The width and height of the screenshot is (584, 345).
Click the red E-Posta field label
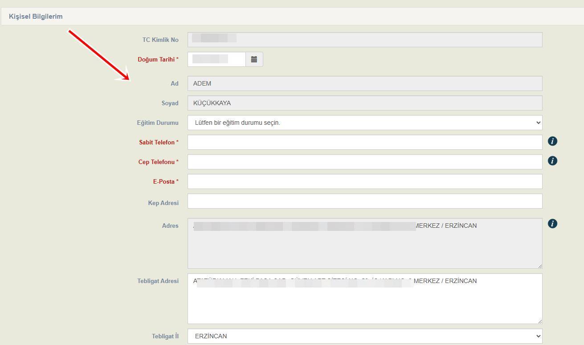(x=165, y=181)
